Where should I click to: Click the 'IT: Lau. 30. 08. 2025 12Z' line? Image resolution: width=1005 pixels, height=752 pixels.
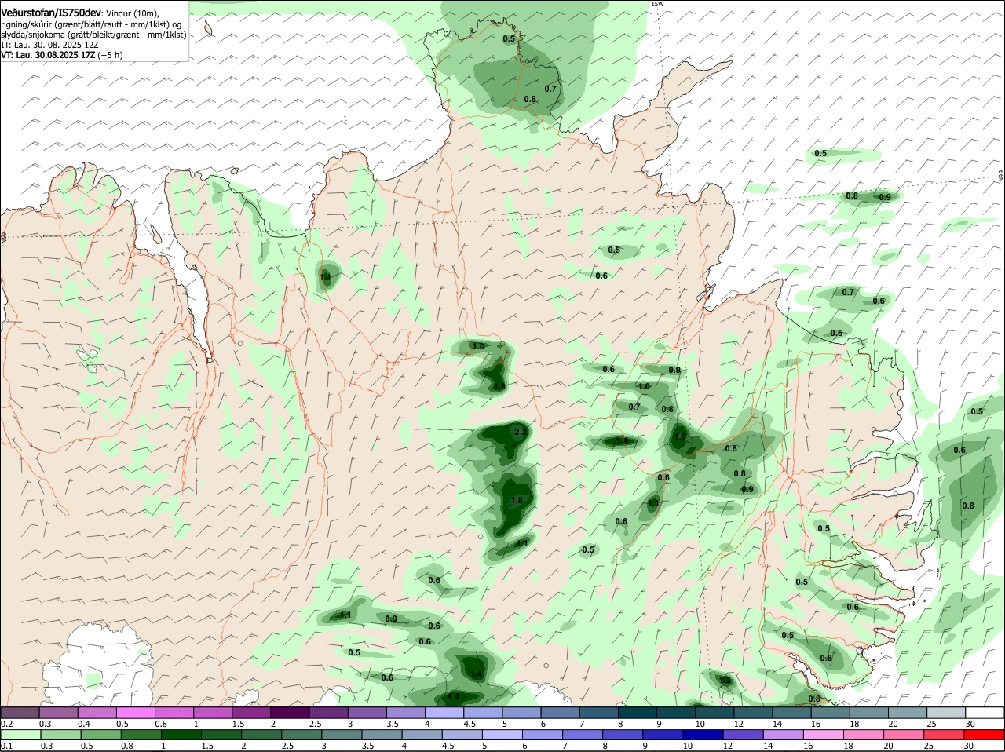49,45
